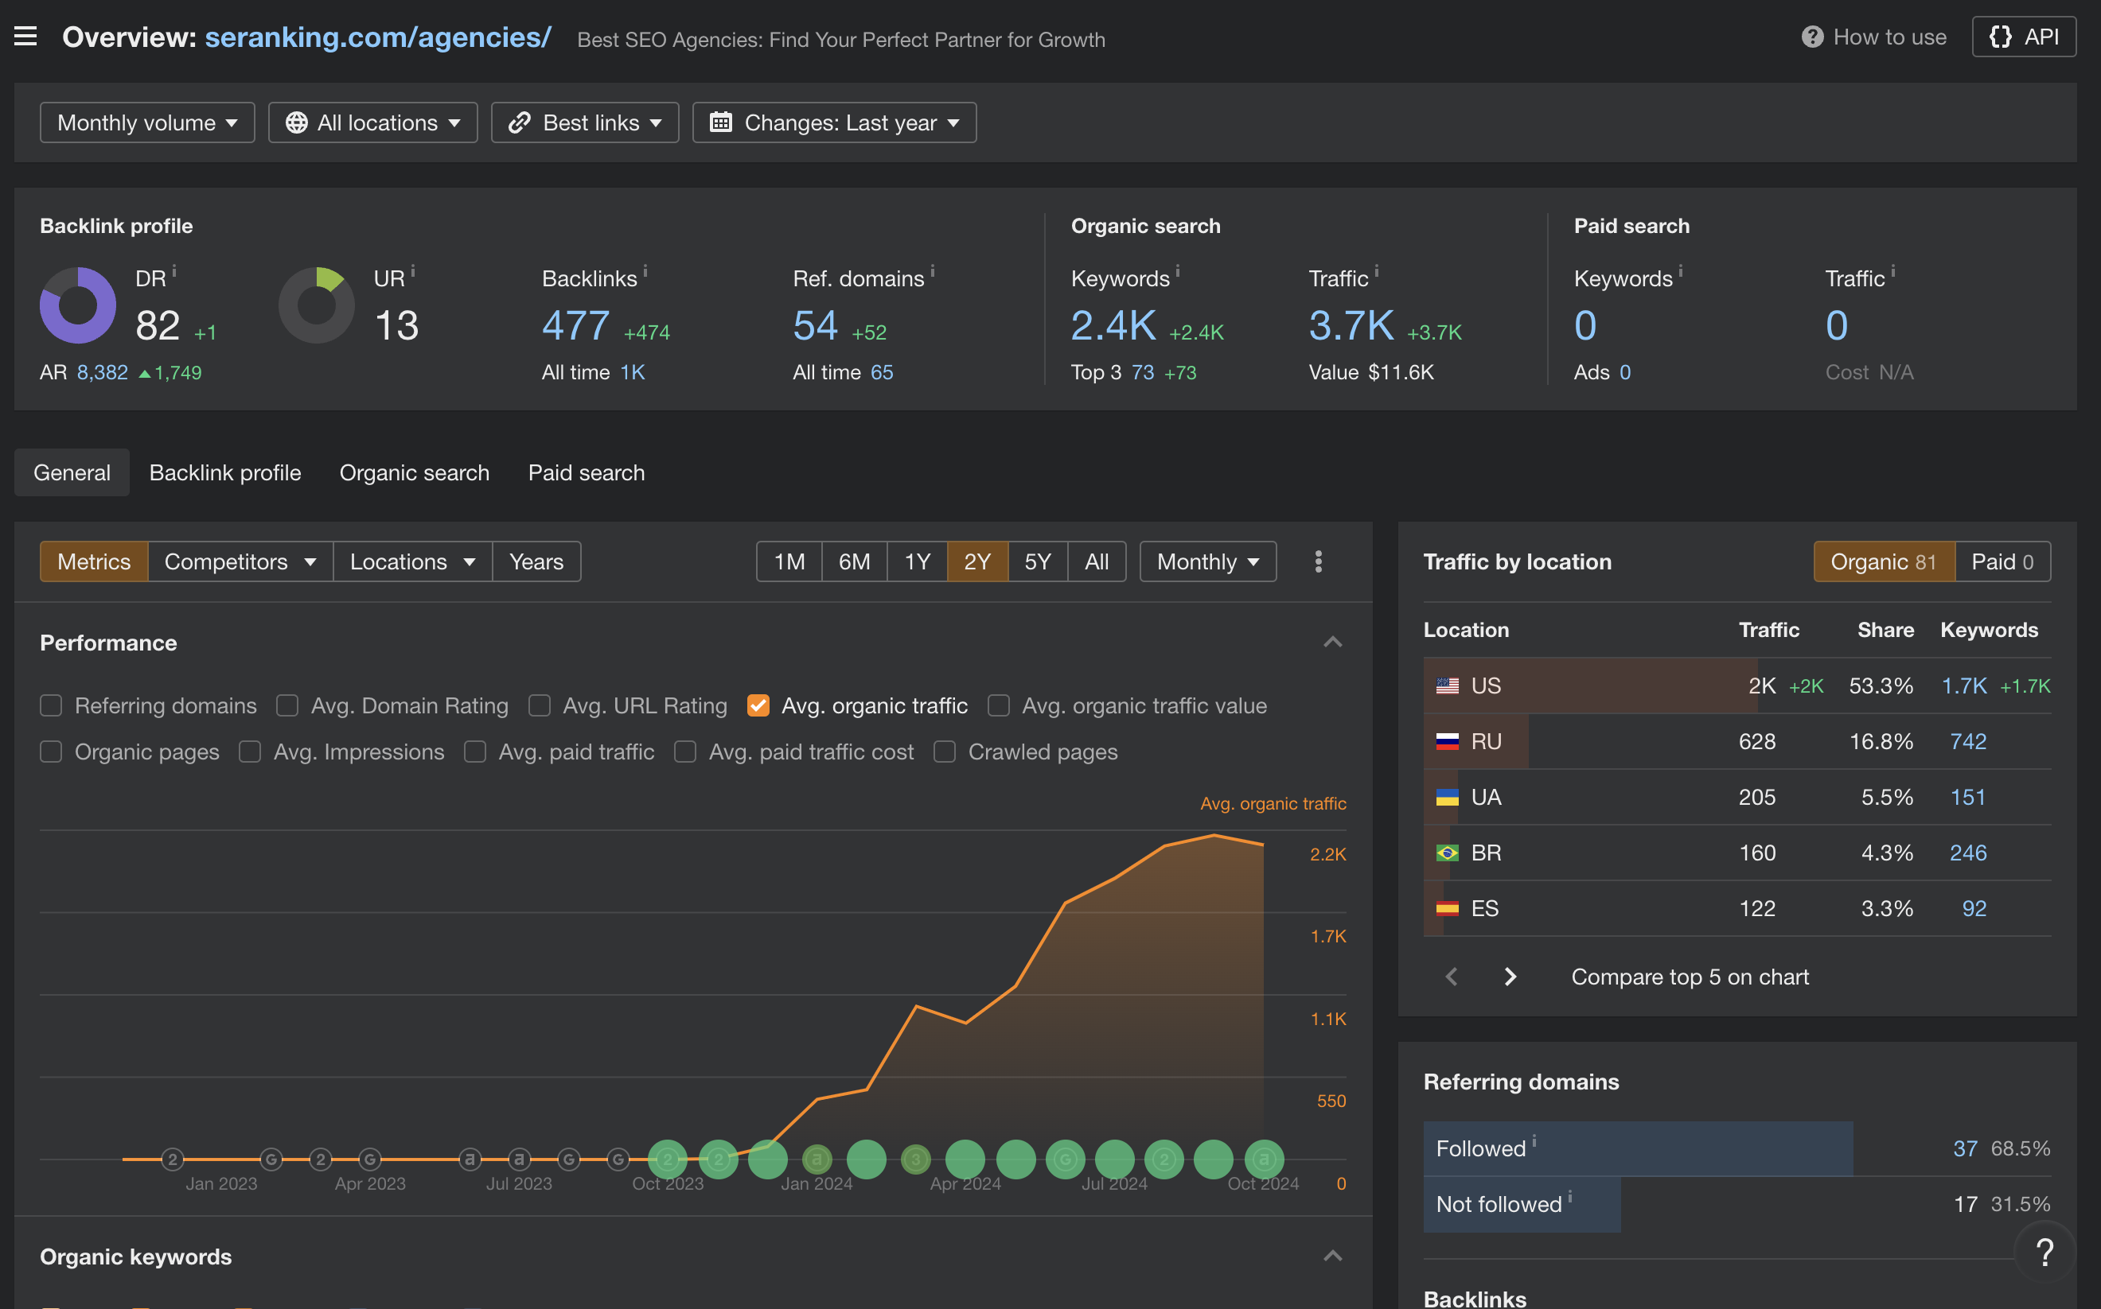Switch to General tab
The height and width of the screenshot is (1309, 2101).
pyautogui.click(x=72, y=472)
